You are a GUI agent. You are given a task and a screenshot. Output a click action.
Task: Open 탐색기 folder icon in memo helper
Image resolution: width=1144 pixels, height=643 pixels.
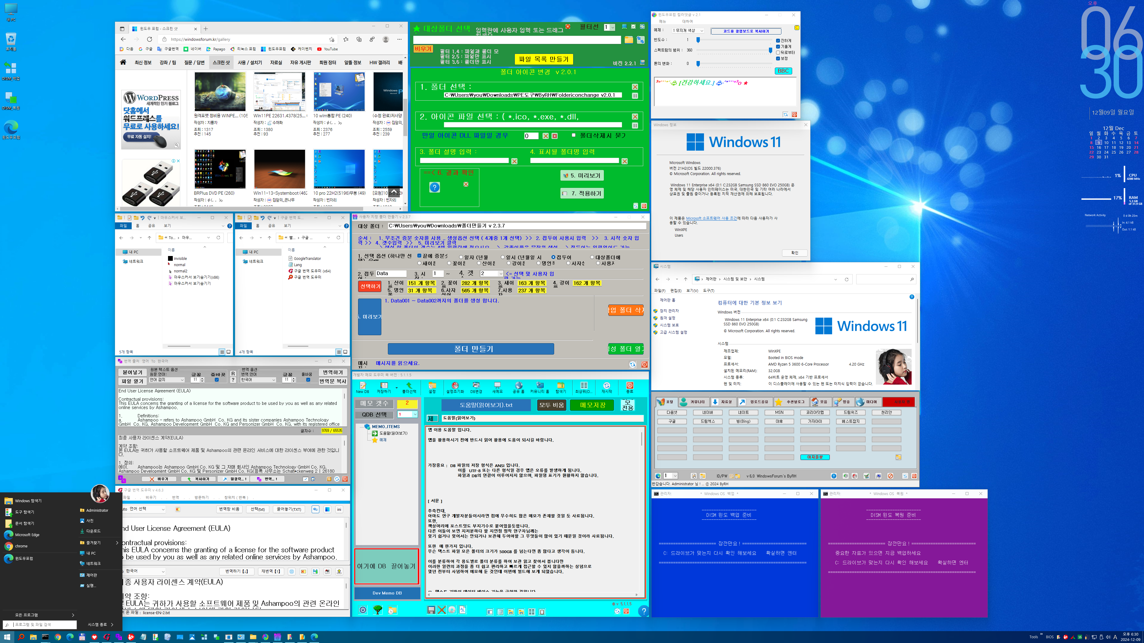(x=561, y=387)
